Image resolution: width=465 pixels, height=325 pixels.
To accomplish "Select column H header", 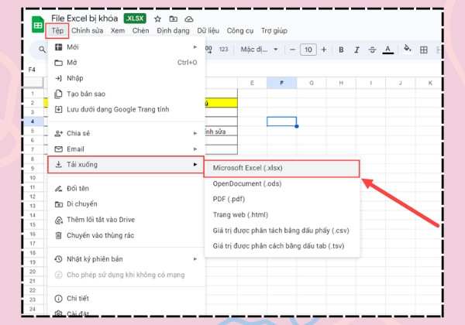I will click(341, 83).
